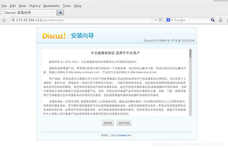
Task: Open the File menu
Action: 4,6
